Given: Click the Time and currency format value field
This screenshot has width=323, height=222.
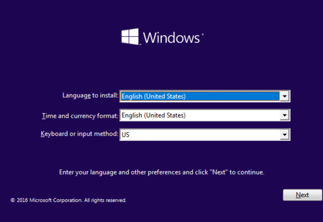Looking at the screenshot, I should tap(200, 116).
